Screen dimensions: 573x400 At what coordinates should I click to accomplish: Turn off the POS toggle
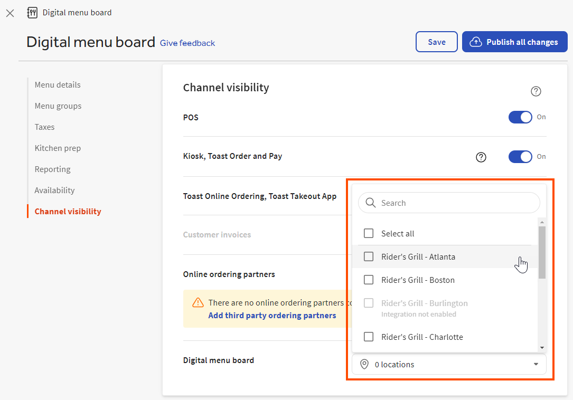[520, 117]
